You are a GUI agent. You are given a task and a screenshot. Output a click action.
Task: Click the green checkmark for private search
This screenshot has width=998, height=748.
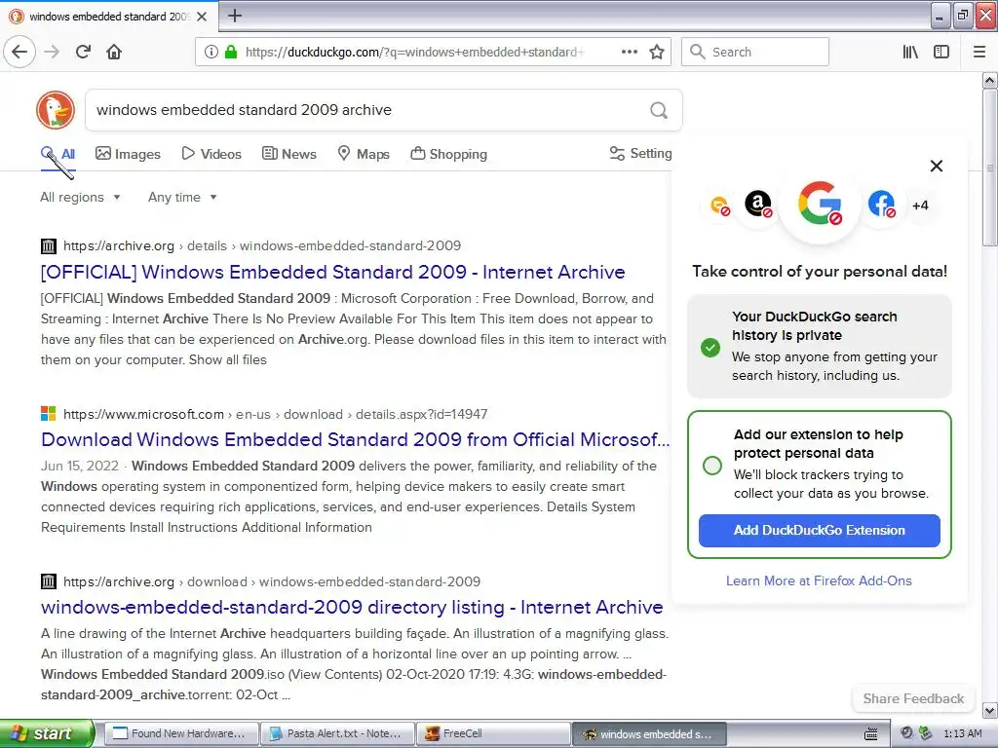pyautogui.click(x=710, y=348)
